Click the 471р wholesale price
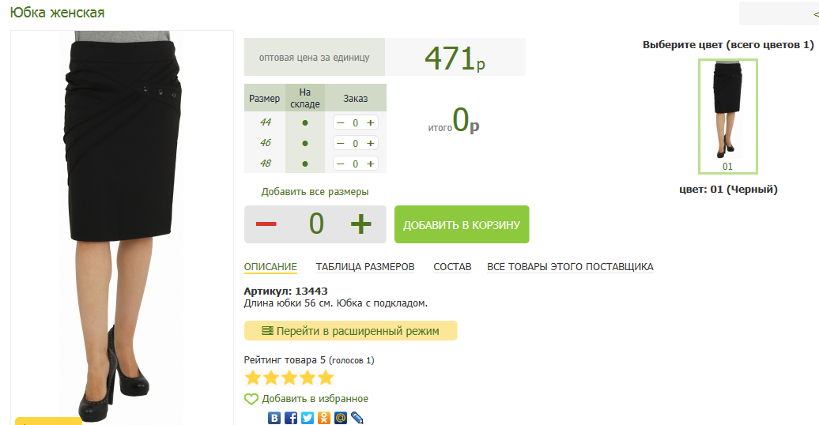 (455, 58)
